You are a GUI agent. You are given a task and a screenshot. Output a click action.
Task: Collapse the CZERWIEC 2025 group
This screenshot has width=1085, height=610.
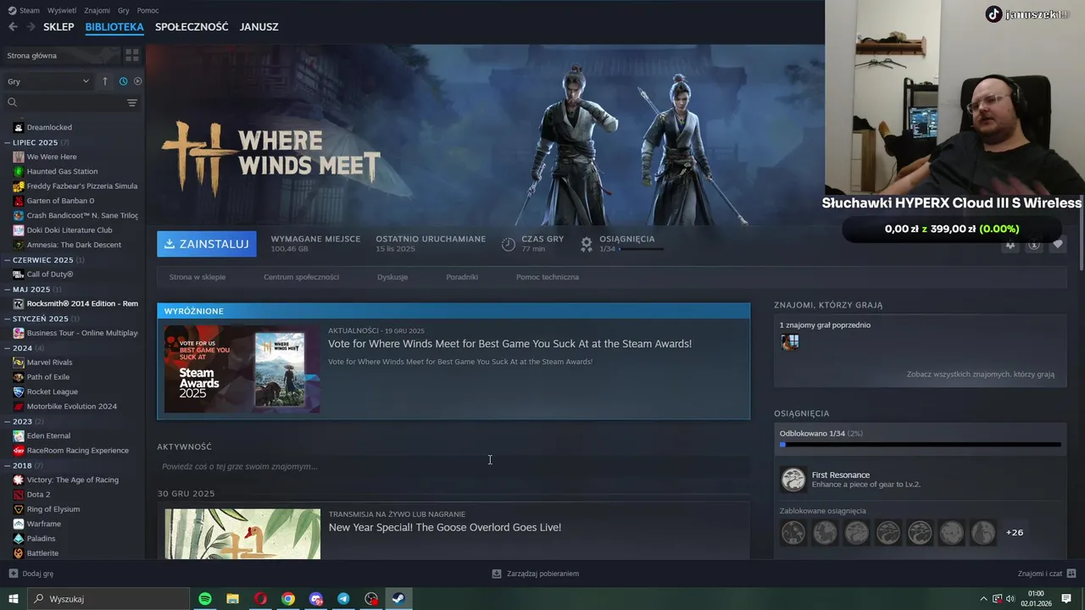(x=8, y=260)
